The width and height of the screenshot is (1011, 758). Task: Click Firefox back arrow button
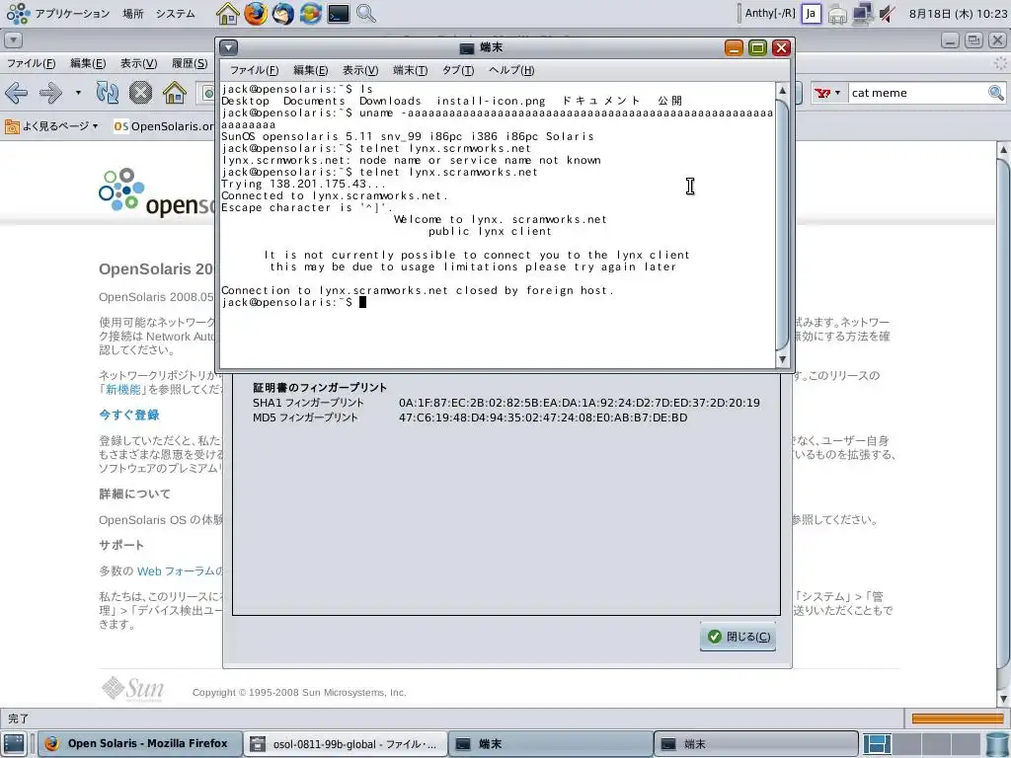tap(17, 93)
